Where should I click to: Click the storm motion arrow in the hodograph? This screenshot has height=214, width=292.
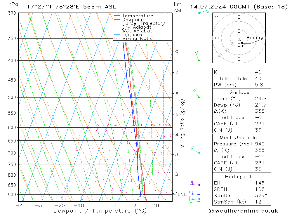(241, 43)
